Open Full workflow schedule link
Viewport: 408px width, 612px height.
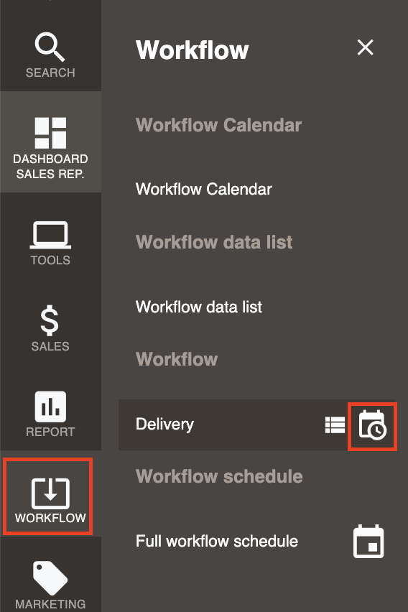point(217,542)
